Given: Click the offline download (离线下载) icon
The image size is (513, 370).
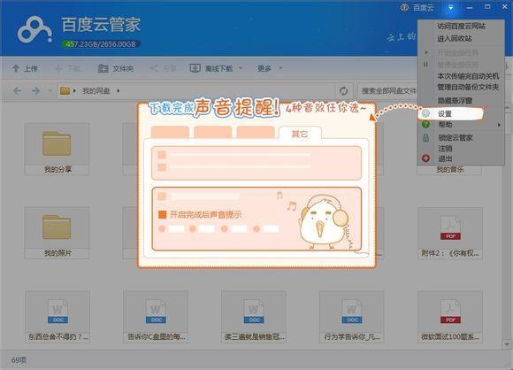Looking at the screenshot, I should point(195,68).
